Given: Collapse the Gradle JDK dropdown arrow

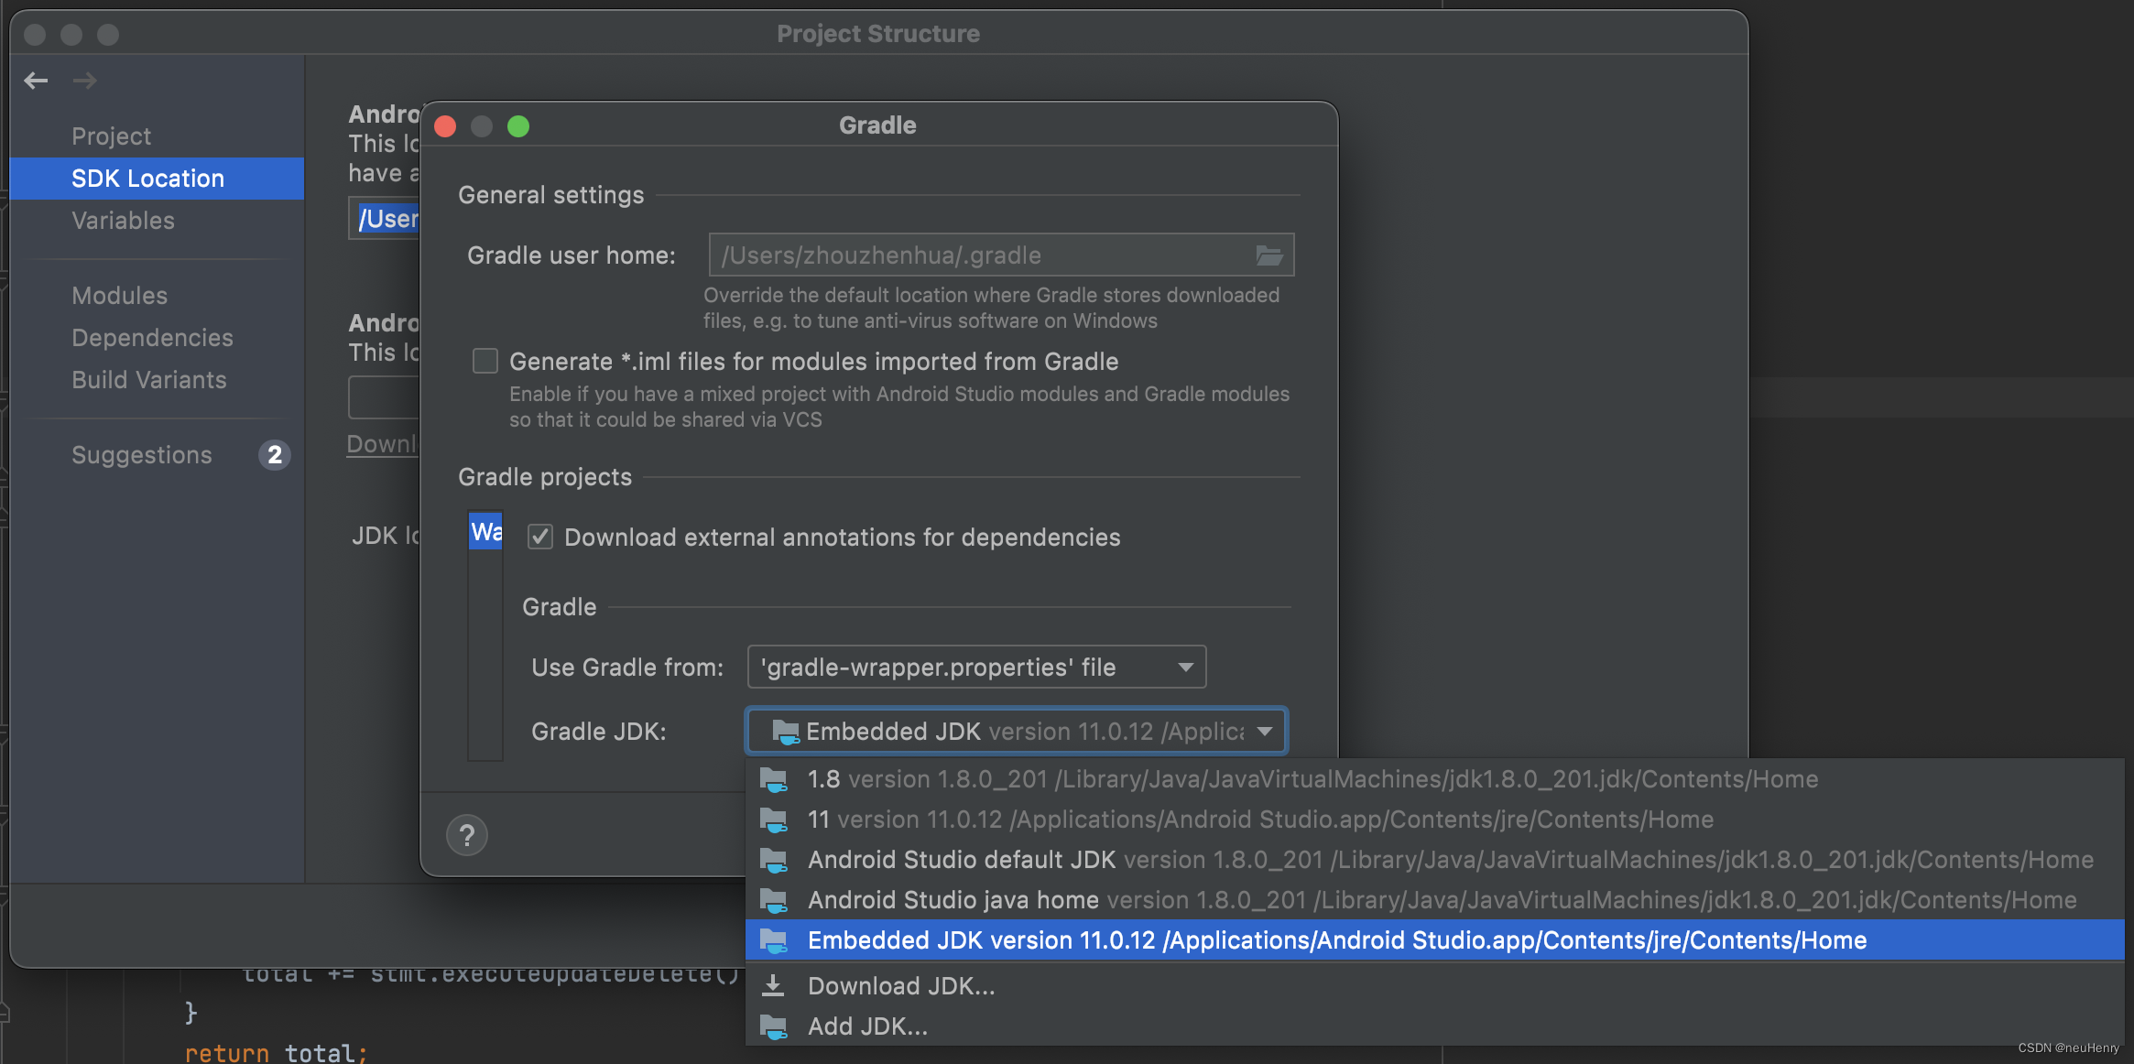Looking at the screenshot, I should pos(1265,732).
